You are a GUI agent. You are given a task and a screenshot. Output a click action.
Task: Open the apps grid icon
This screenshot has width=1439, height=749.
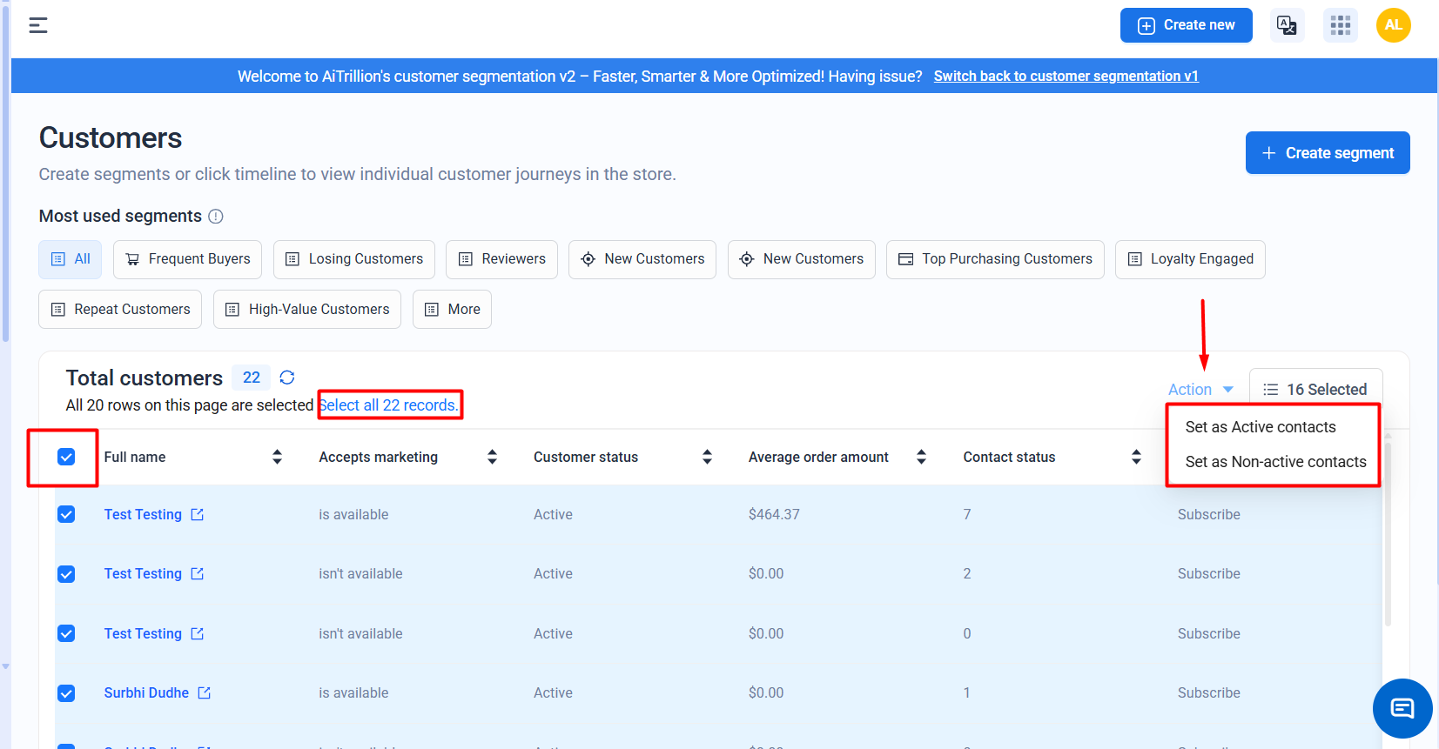[x=1340, y=25]
